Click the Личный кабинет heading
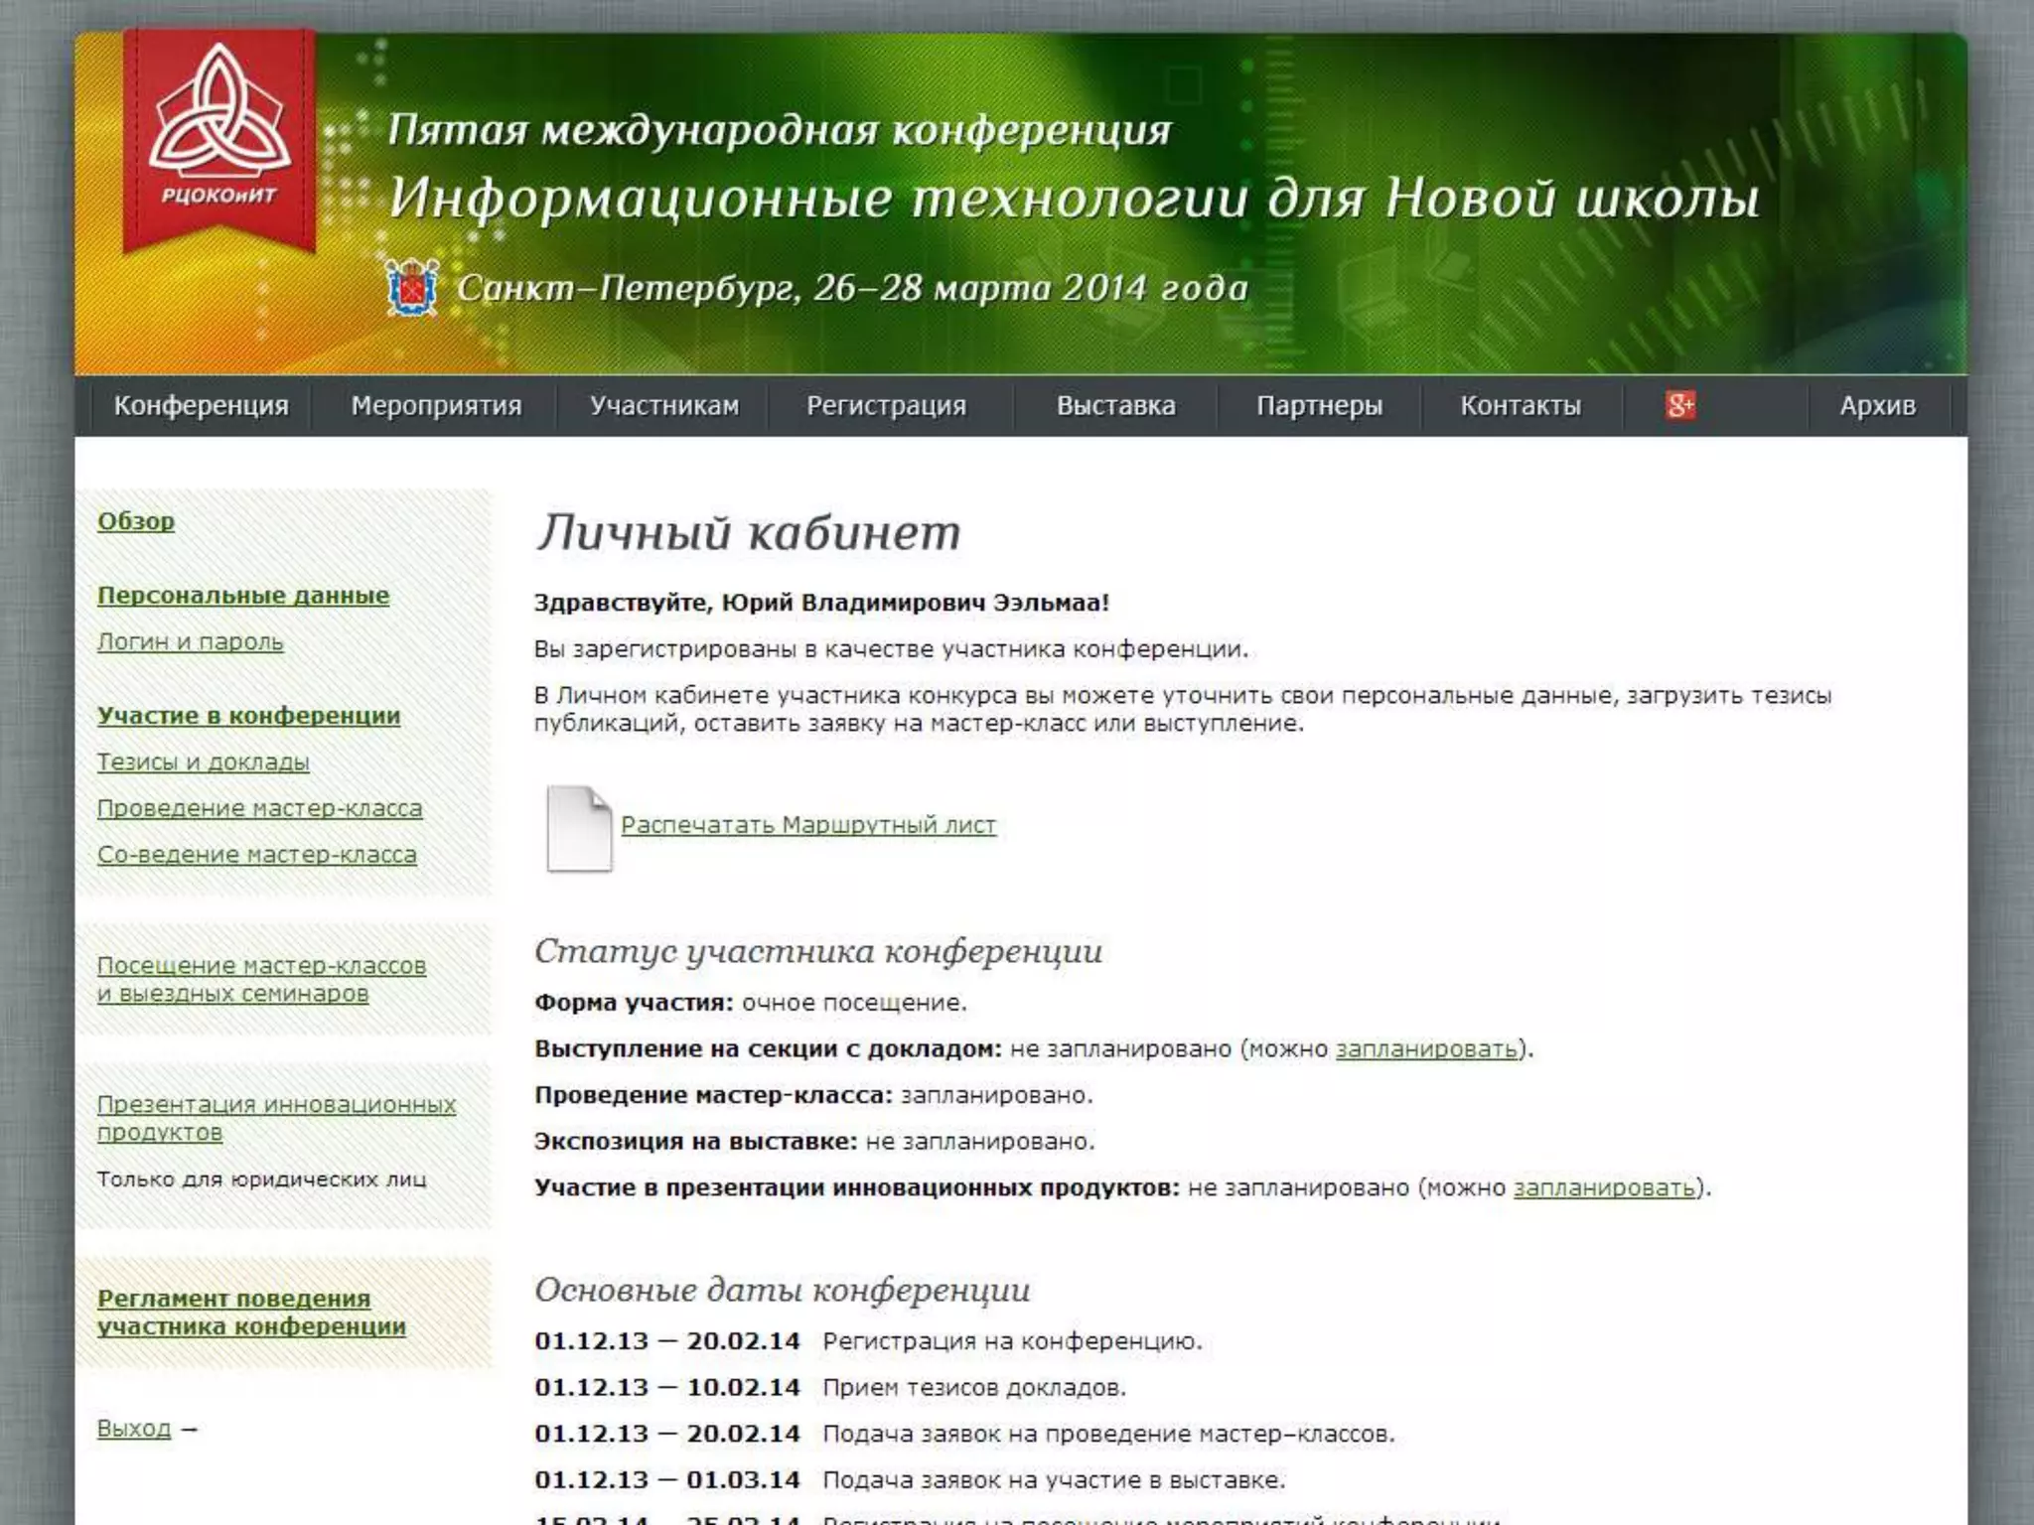Screen dimensions: 2034x1525 pyautogui.click(x=749, y=532)
